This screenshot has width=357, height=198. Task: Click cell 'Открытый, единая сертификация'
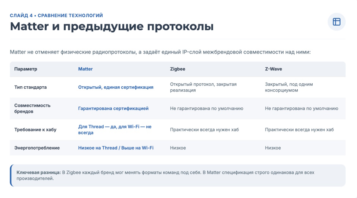click(x=116, y=87)
